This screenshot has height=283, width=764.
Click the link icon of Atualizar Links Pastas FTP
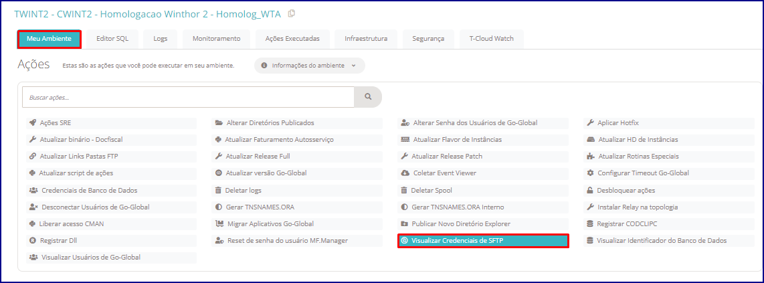33,157
